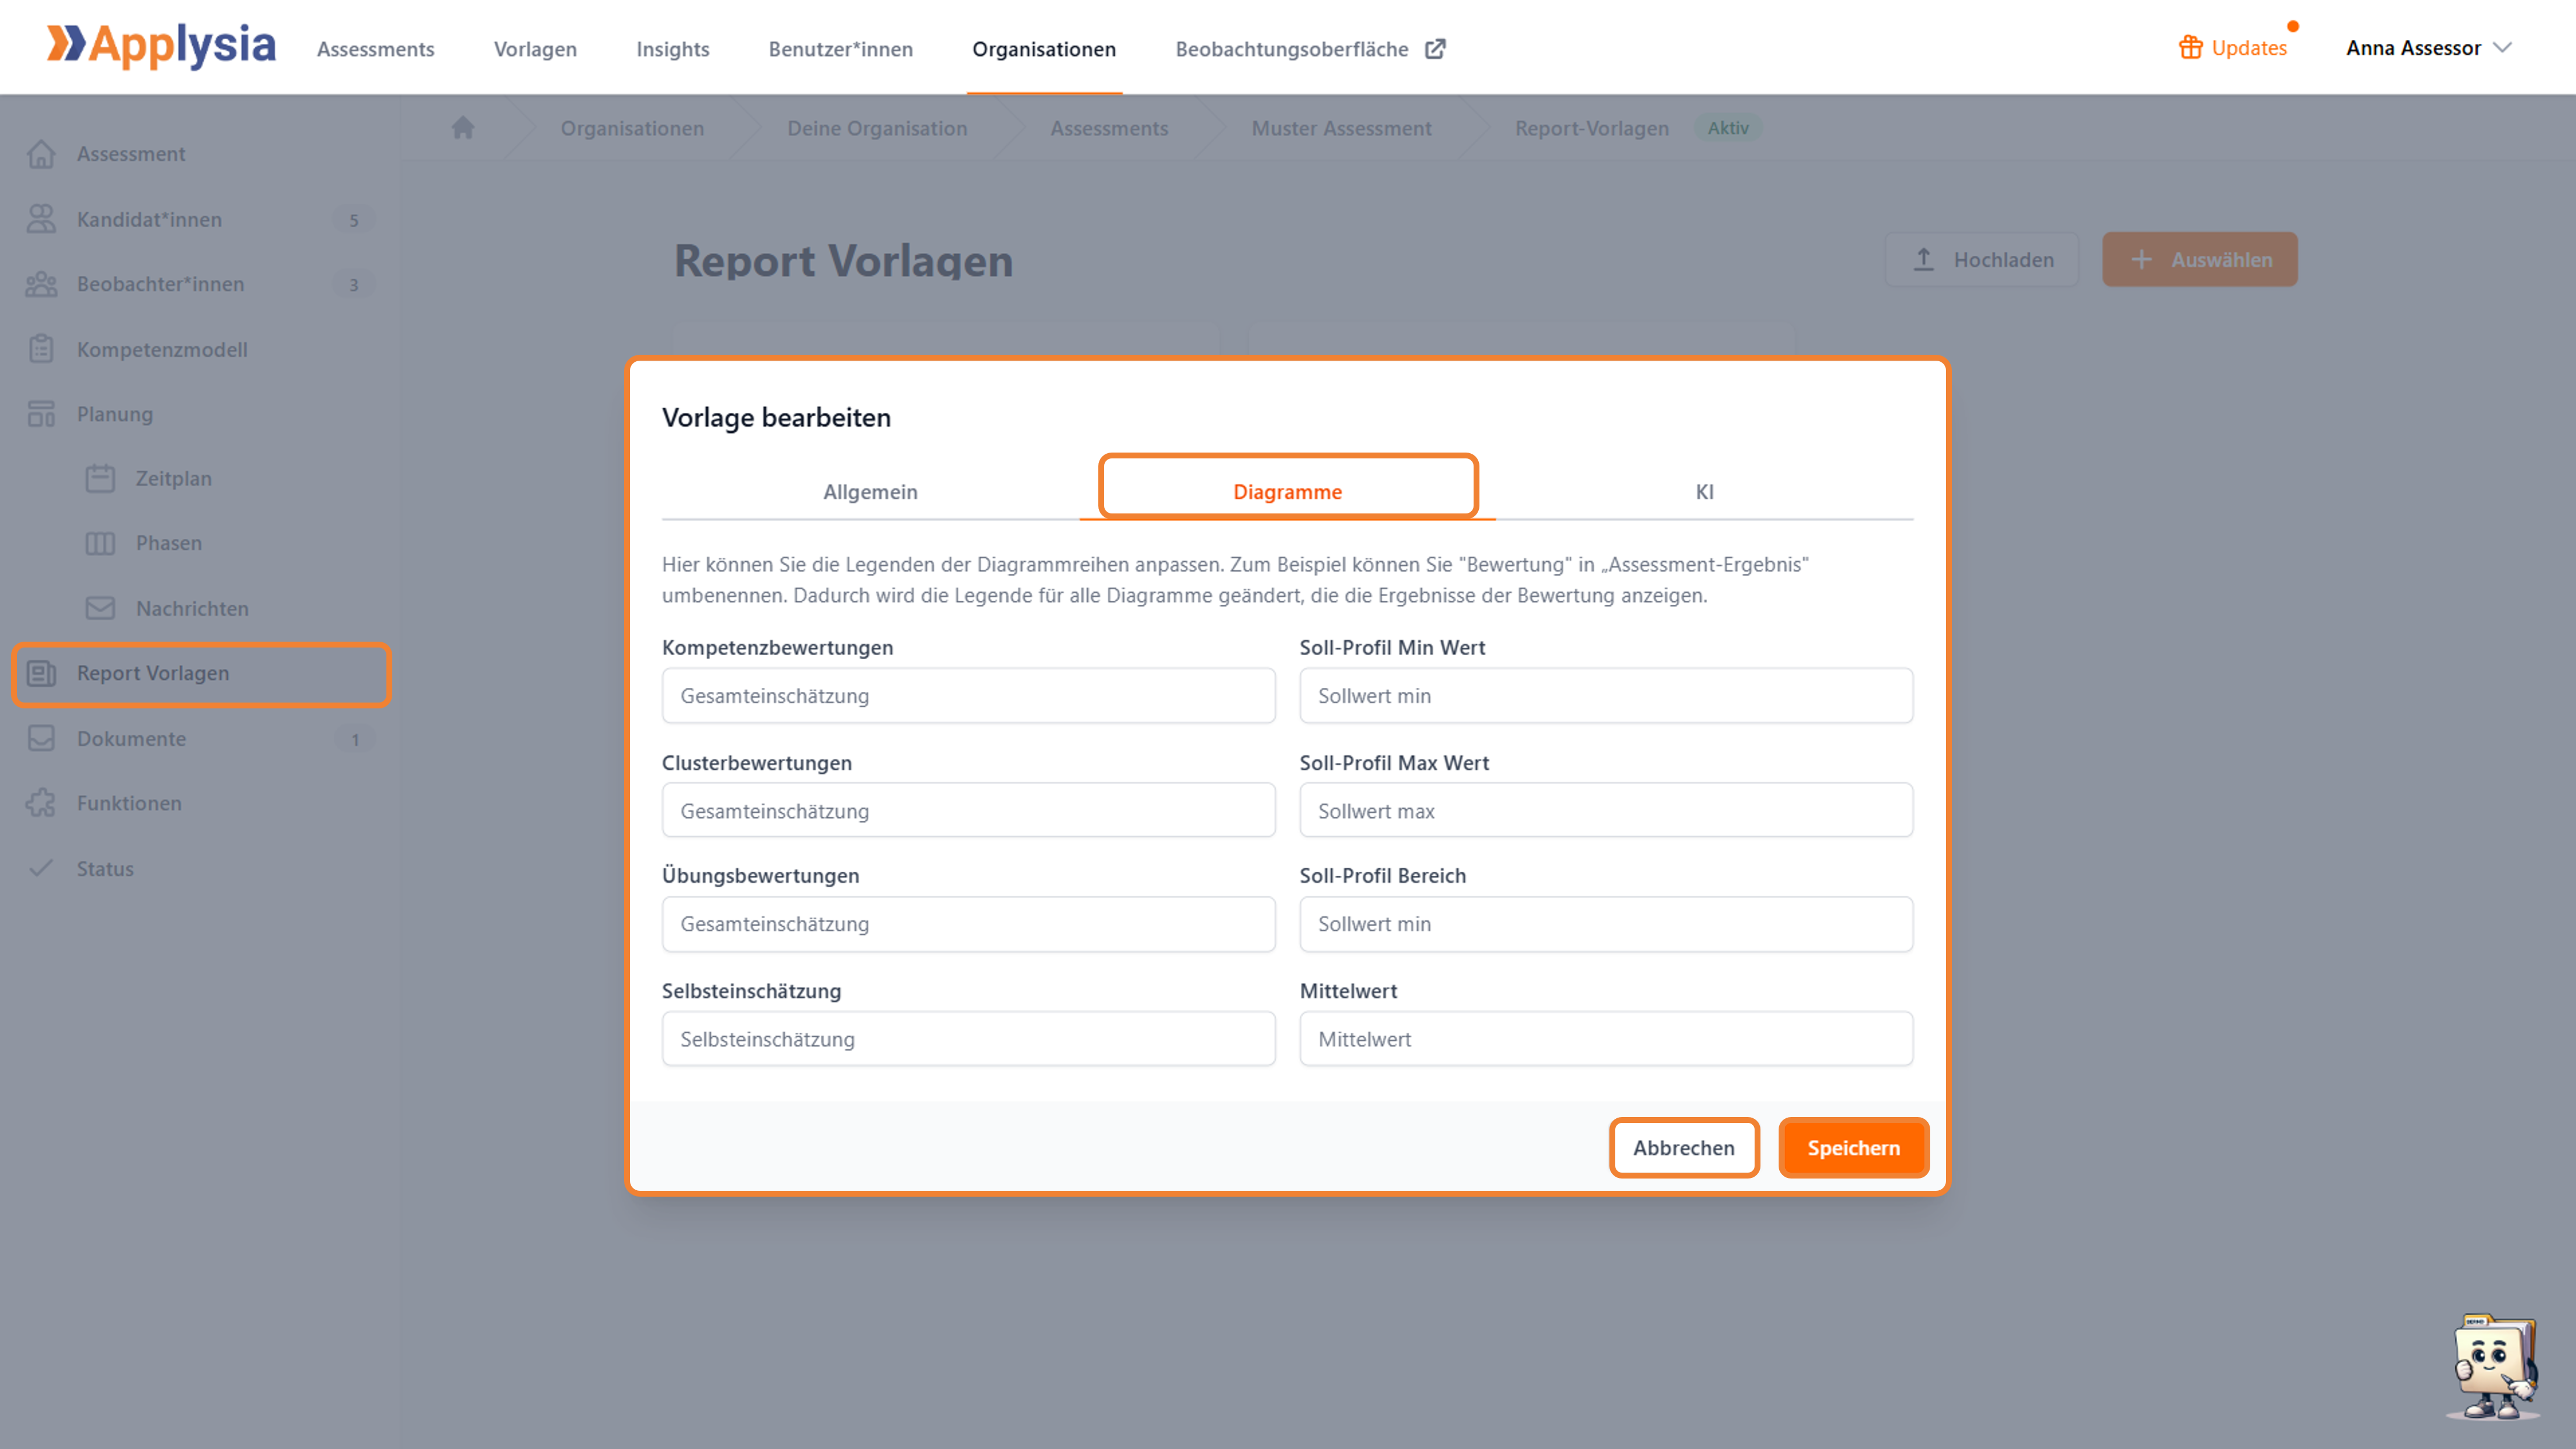Click the Funktionen puzzle icon

point(41,803)
